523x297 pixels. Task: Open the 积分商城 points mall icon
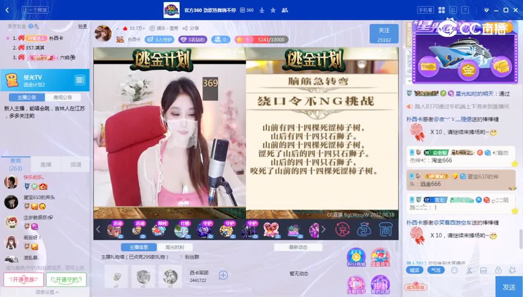tap(356, 257)
